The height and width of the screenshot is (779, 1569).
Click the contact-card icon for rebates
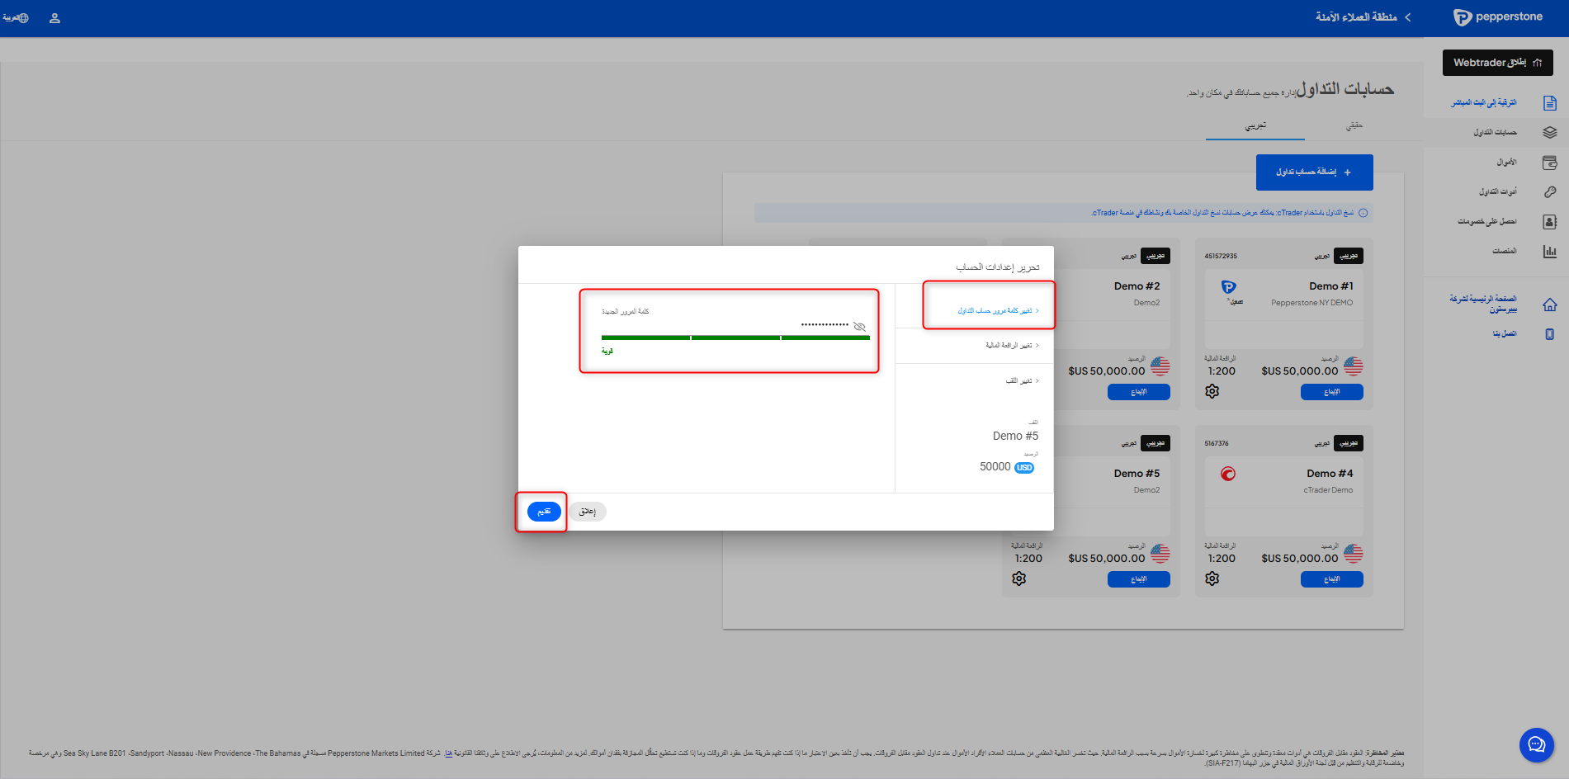tap(1550, 222)
